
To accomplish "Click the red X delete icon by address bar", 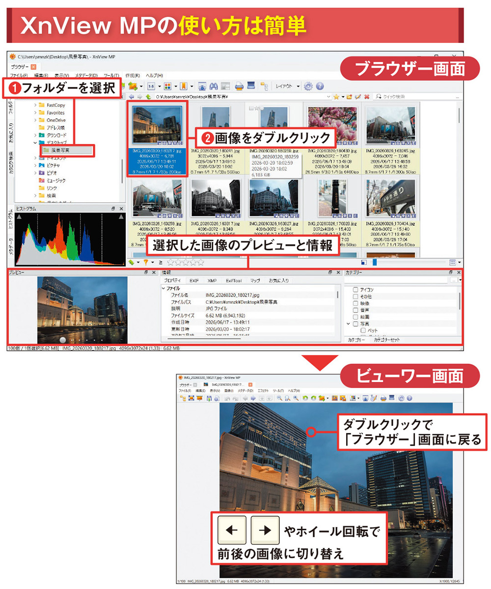I will click(x=367, y=97).
